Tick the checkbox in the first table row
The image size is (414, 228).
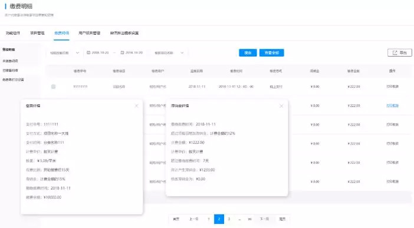[x=53, y=87]
